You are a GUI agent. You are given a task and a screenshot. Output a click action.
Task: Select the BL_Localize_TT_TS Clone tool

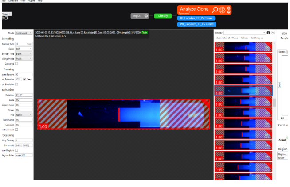pos(196,18)
